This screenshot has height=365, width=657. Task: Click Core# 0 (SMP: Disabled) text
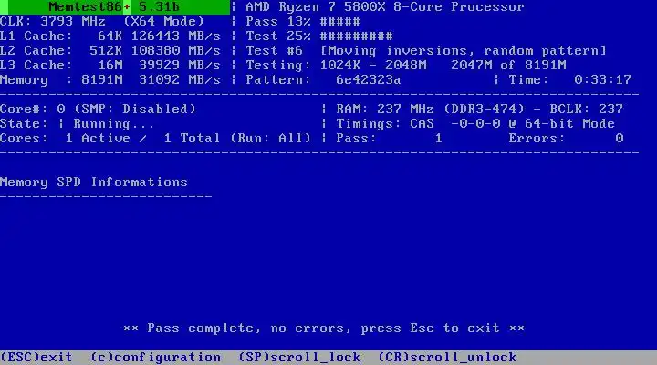[98, 109]
